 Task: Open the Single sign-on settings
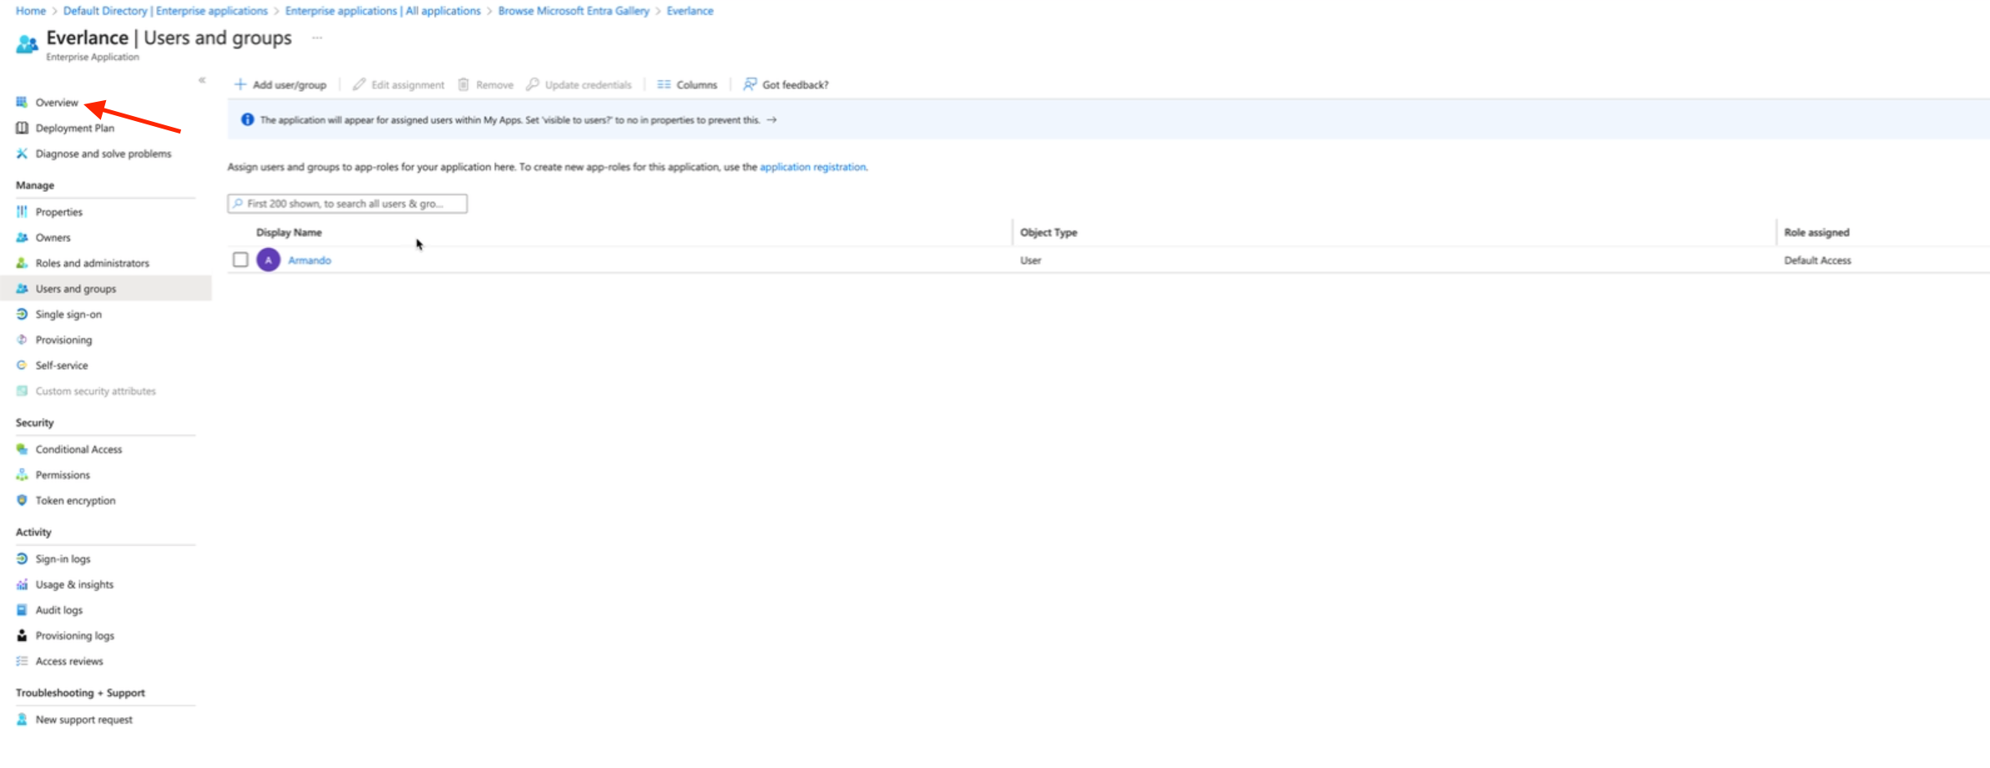(x=68, y=314)
